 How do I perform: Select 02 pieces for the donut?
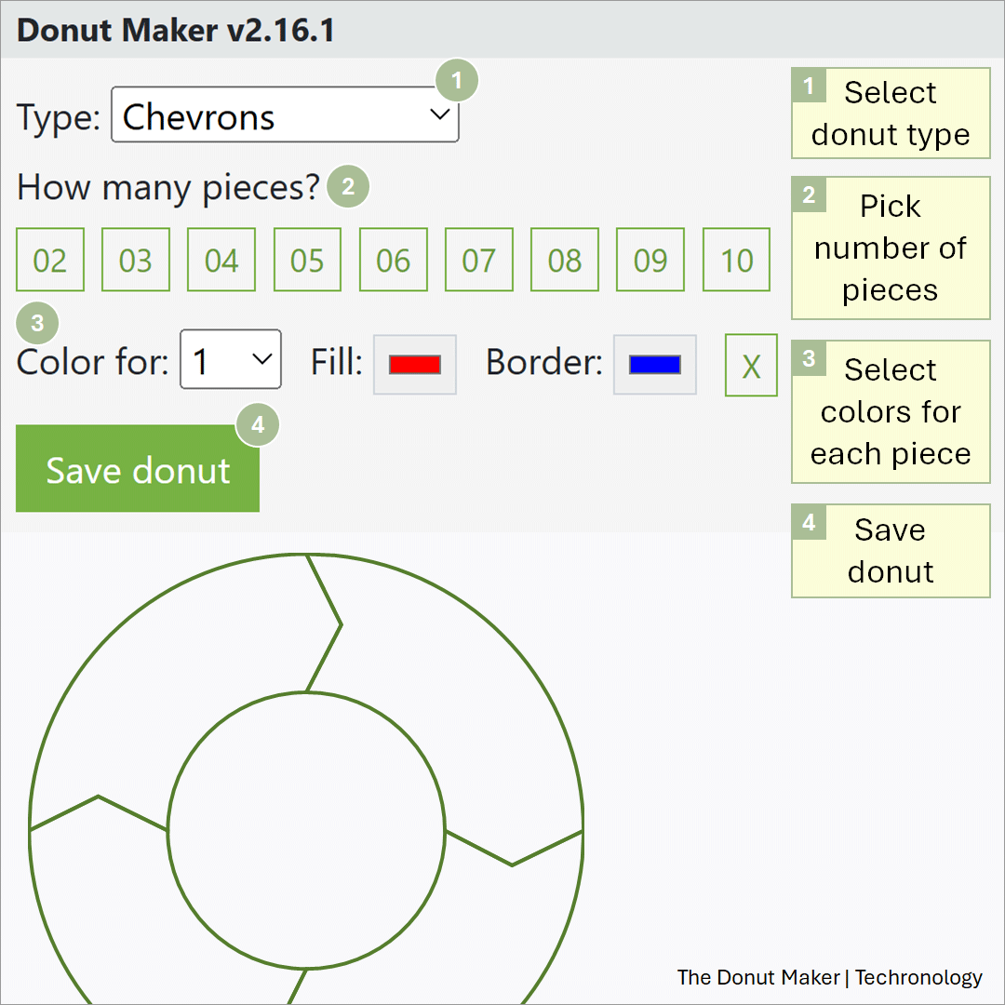[50, 260]
